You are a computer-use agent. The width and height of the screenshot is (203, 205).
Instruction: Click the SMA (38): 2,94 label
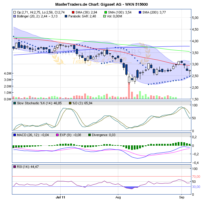86,12
